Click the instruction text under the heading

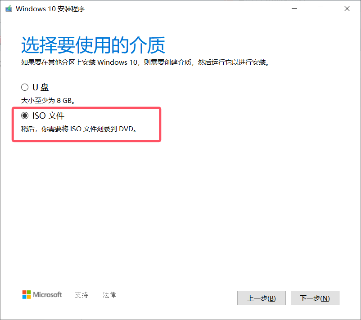[145, 62]
